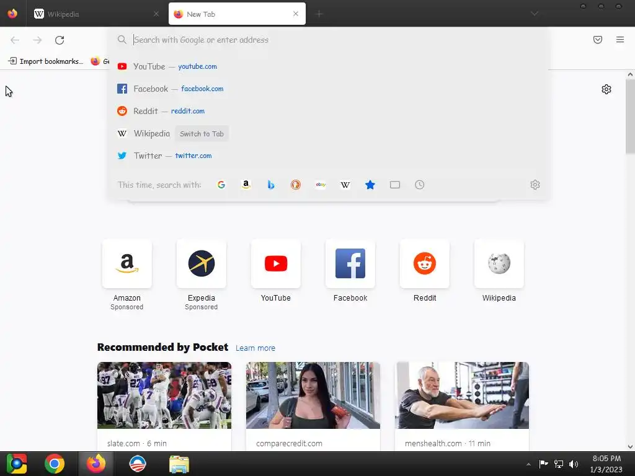Viewport: 635px width, 476px height.
Task: Click the scrollbar down arrow
Action: (630, 446)
